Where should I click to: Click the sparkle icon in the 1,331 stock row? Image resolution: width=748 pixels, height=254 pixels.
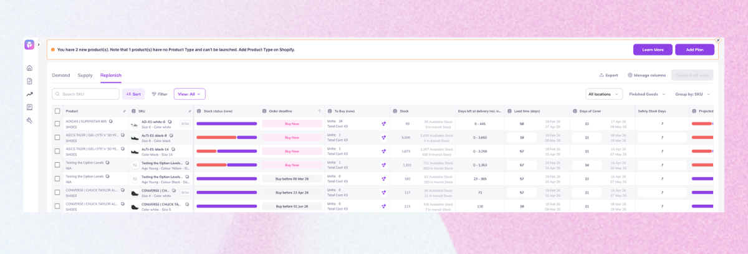click(x=384, y=165)
